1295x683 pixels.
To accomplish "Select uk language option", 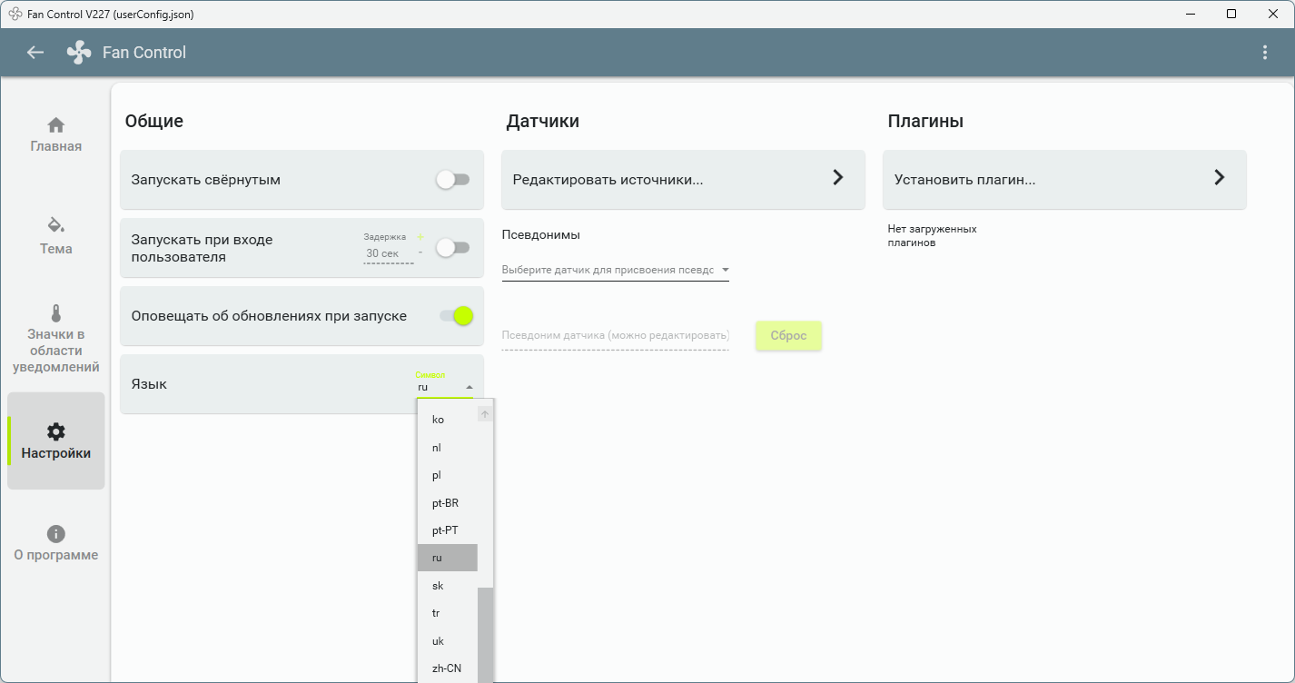I will point(448,641).
